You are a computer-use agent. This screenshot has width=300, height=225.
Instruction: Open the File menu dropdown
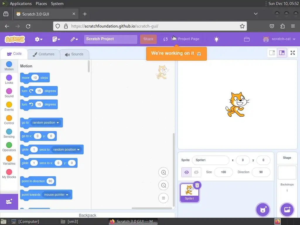[x=56, y=39]
